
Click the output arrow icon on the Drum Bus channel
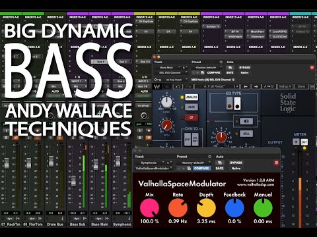(x=62, y=219)
